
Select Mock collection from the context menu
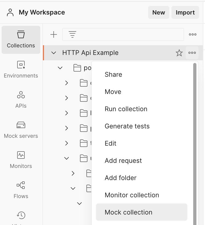pos(128,212)
